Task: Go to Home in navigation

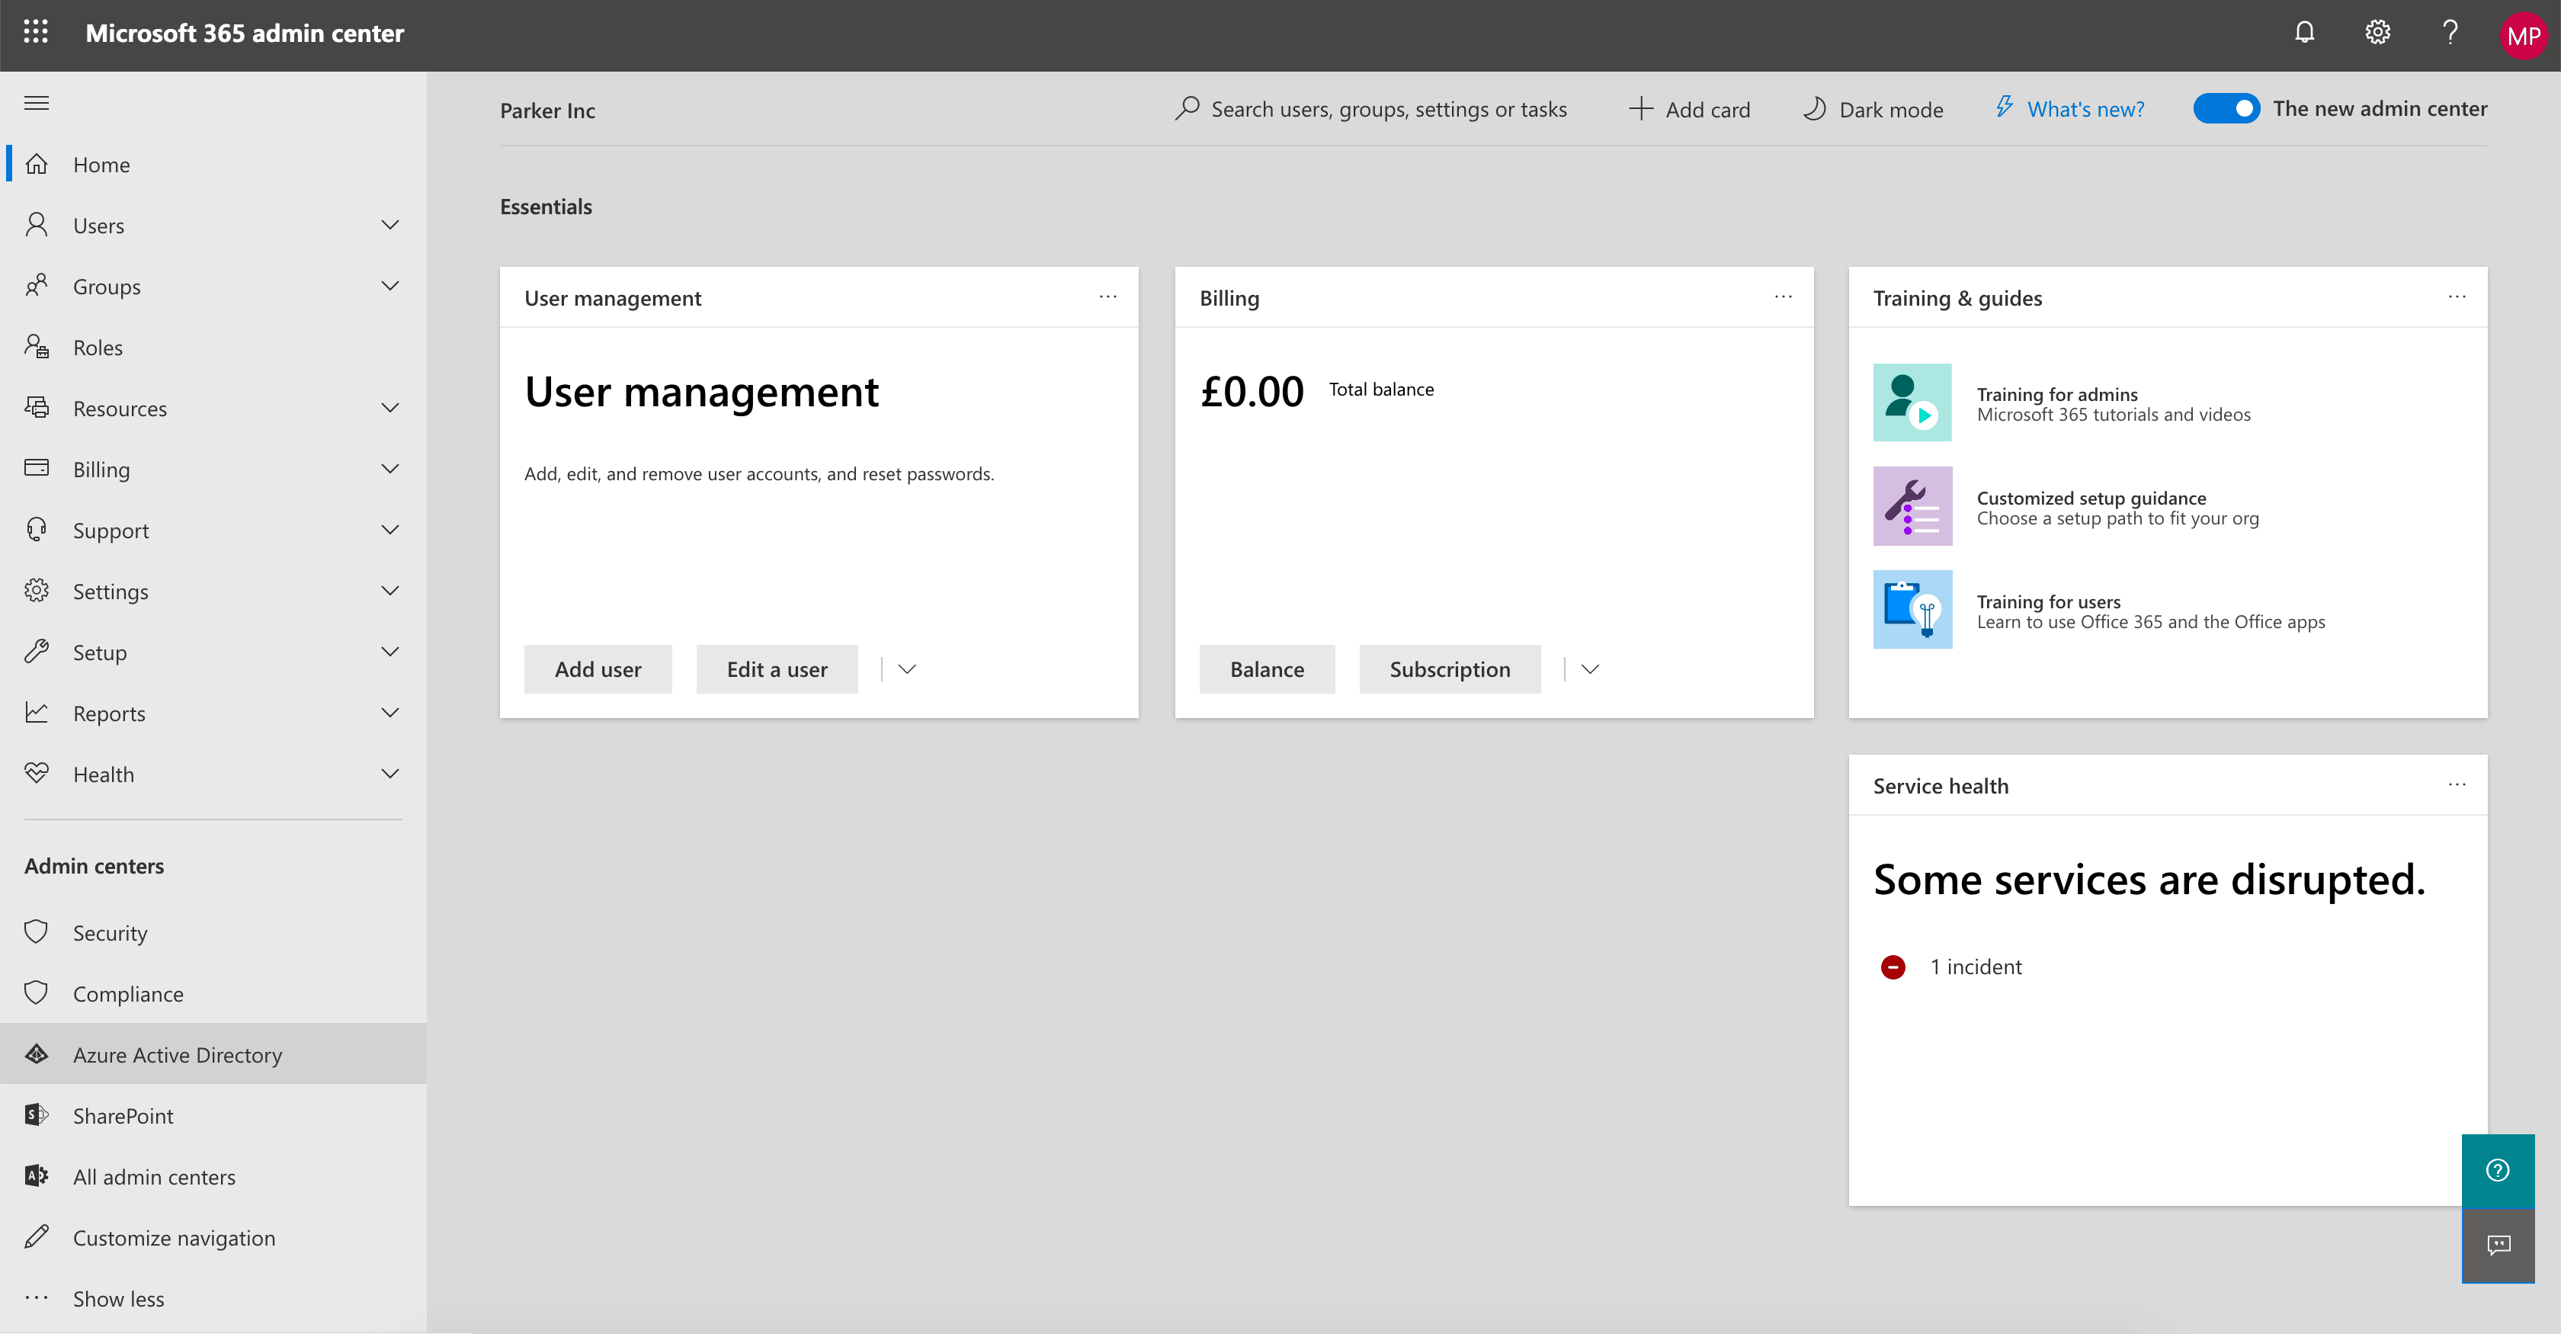Action: (213, 164)
